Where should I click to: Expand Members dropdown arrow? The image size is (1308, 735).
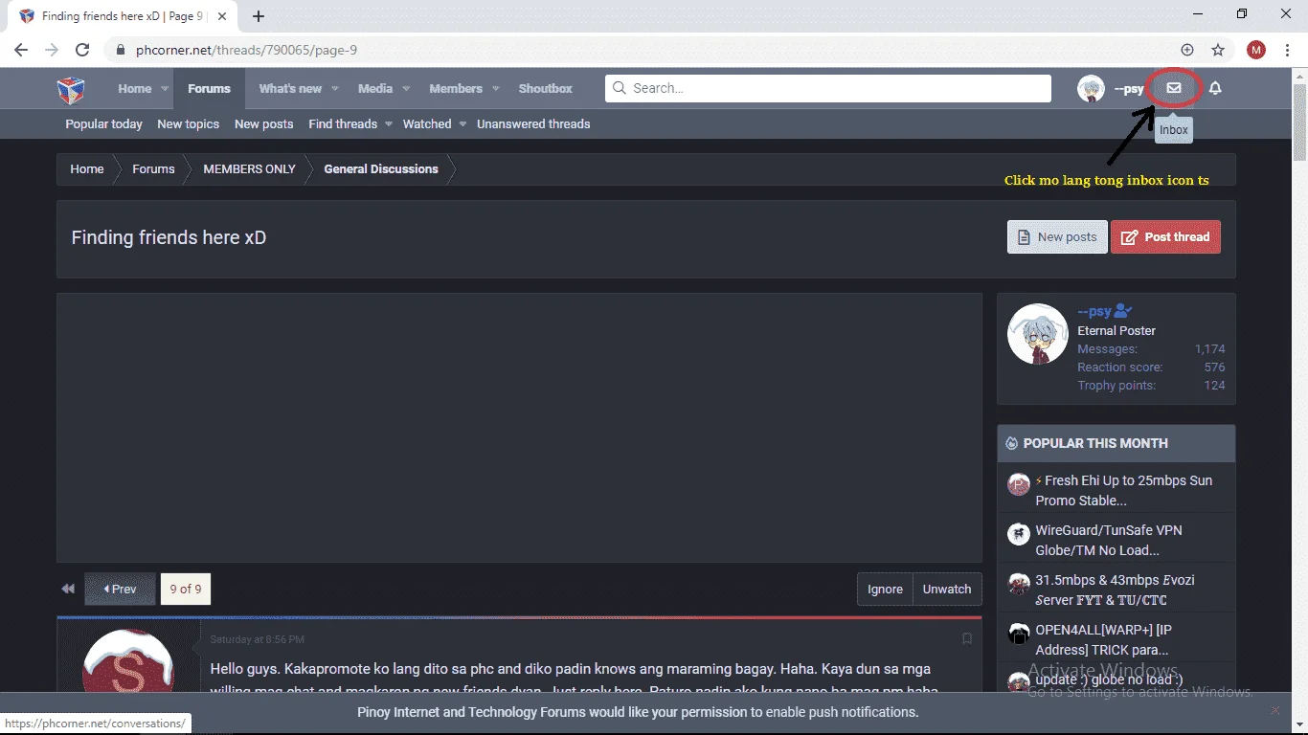[496, 89]
